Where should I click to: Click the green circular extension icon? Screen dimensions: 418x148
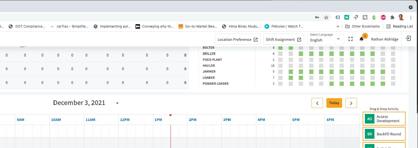click(x=374, y=17)
